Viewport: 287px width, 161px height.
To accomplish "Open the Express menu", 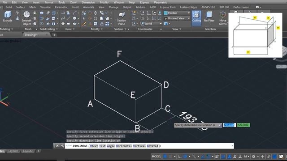I will 144,2.
